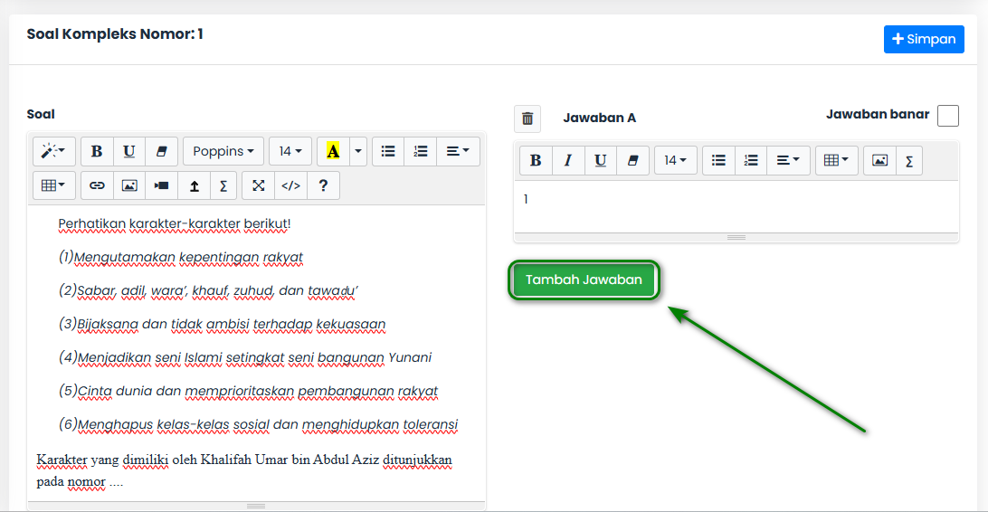
Task: Apply italic in Jawaban A toolbar
Action: [x=567, y=161]
